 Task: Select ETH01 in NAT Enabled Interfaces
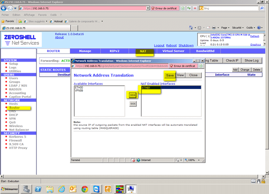click(x=171, y=88)
